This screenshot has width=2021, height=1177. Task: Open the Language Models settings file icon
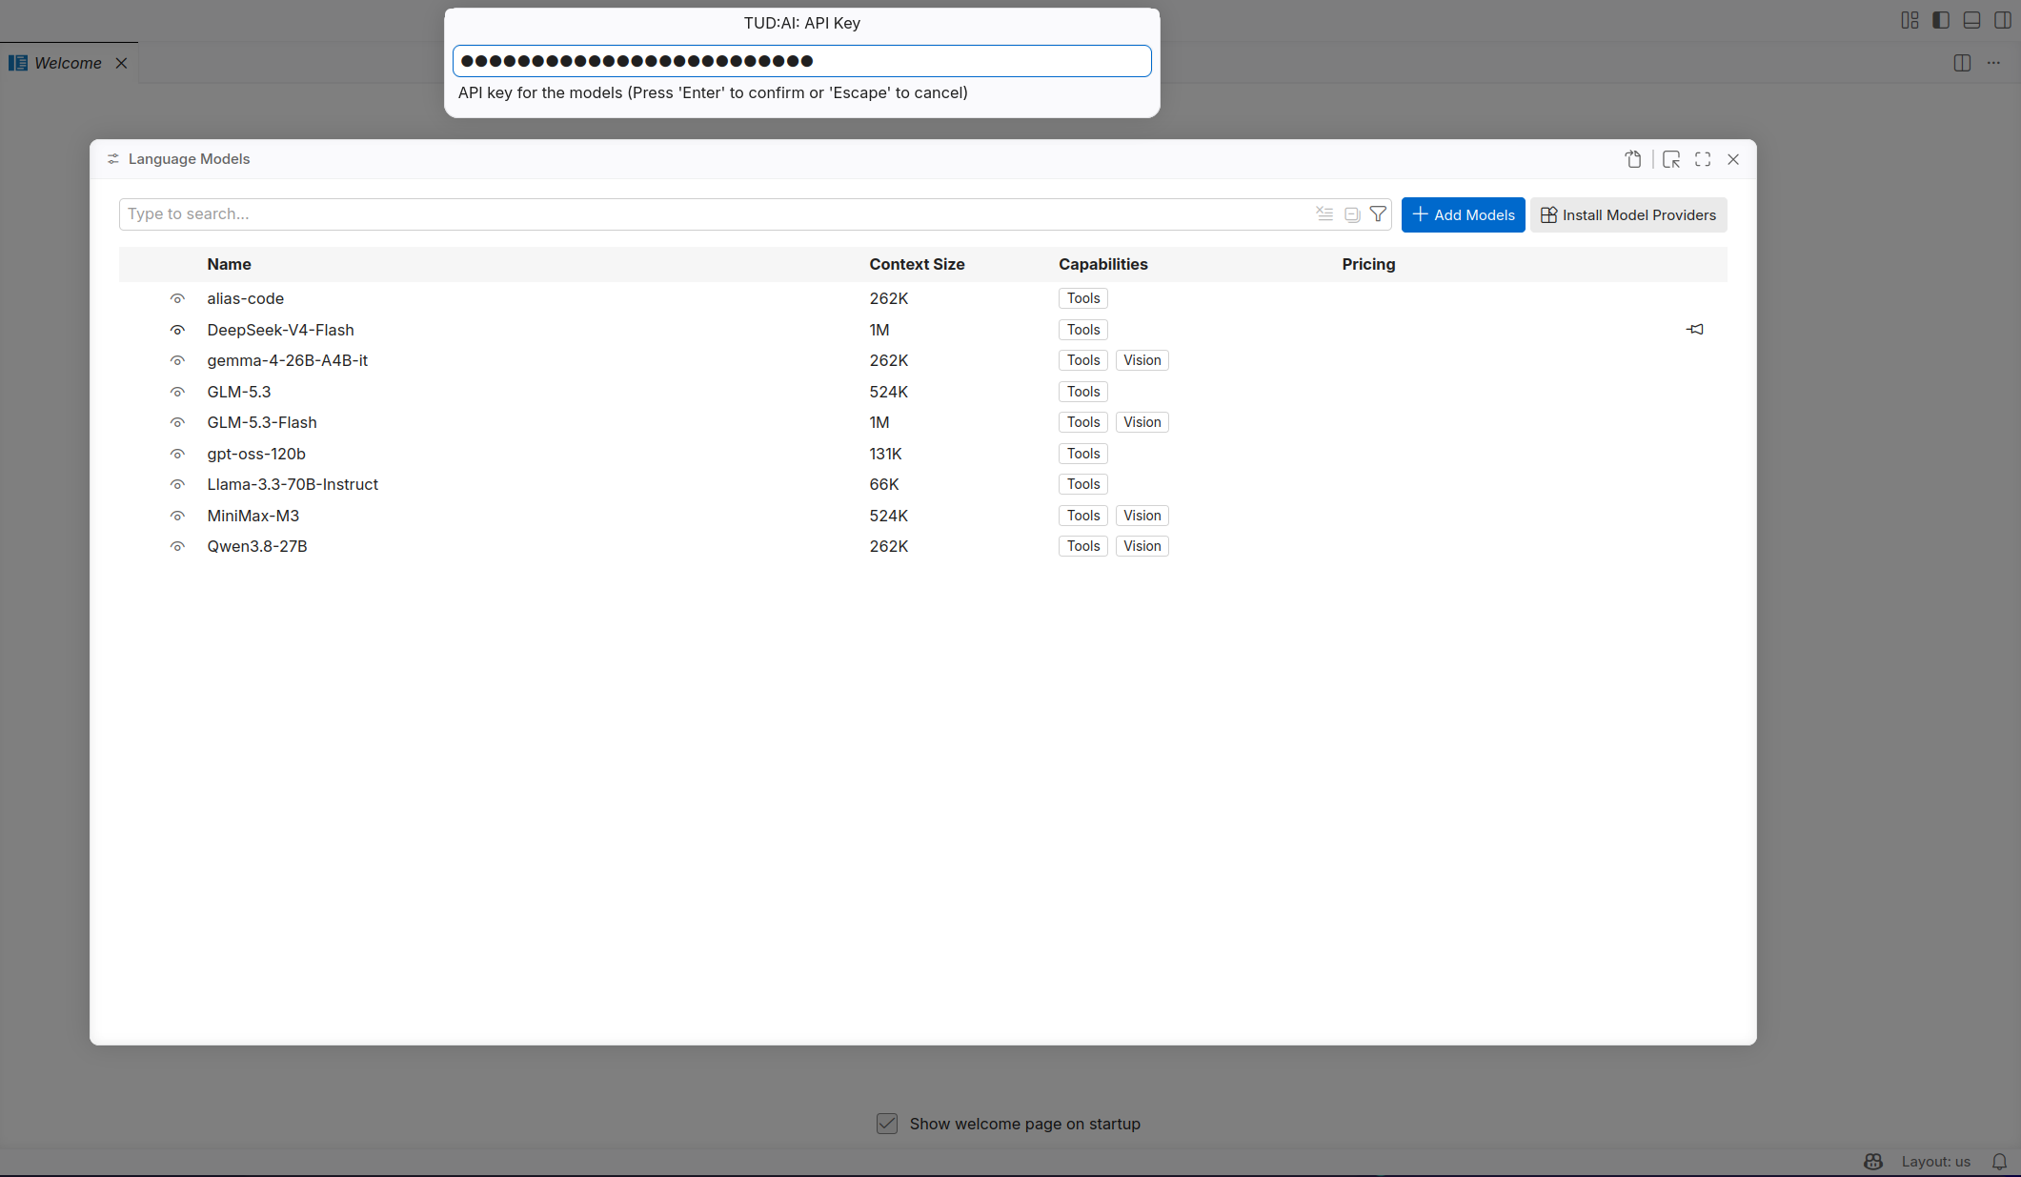pyautogui.click(x=1633, y=159)
